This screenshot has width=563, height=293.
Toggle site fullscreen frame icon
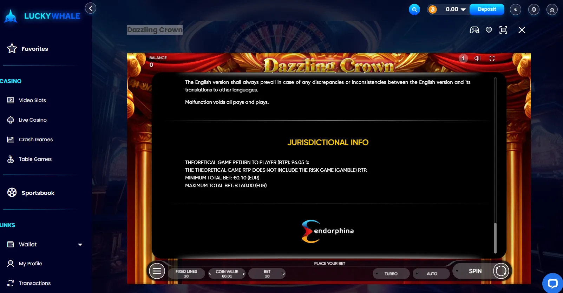point(503,30)
